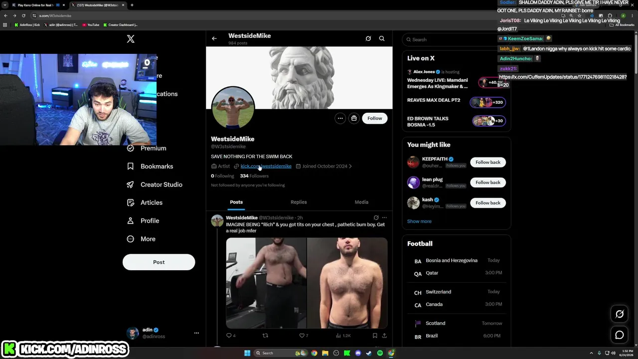Open floating Grok button at bottom right
638x359 pixels.
coord(620,314)
